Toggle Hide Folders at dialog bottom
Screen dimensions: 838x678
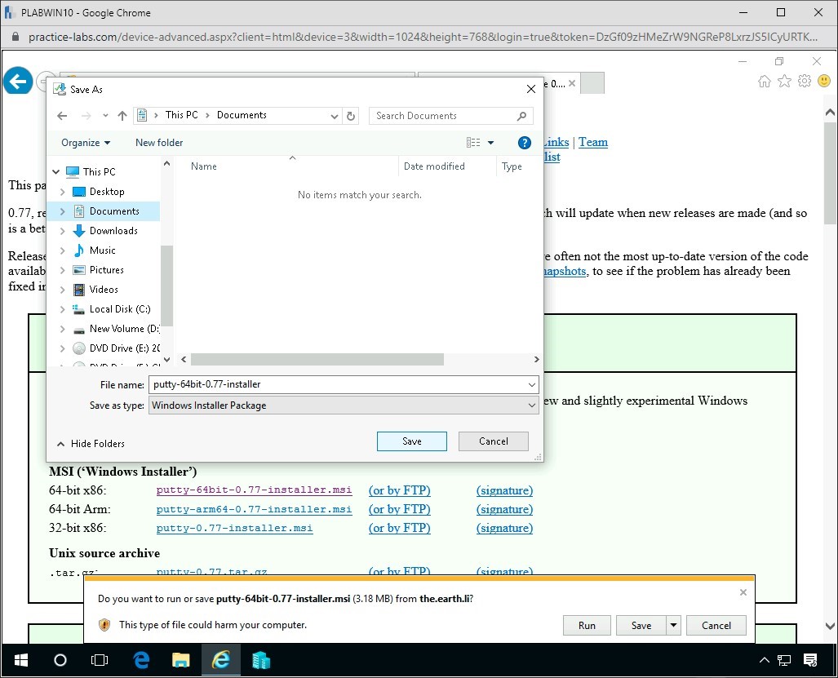point(90,443)
